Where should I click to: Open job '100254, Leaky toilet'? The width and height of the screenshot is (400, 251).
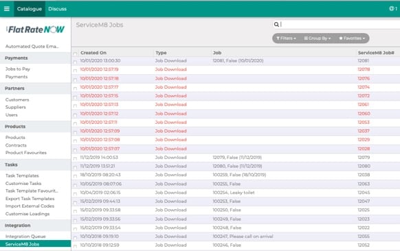pyautogui.click(x=234, y=193)
